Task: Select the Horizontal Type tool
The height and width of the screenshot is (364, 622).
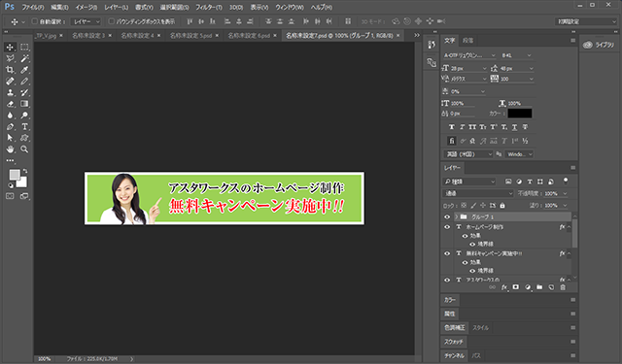Action: click(24, 127)
